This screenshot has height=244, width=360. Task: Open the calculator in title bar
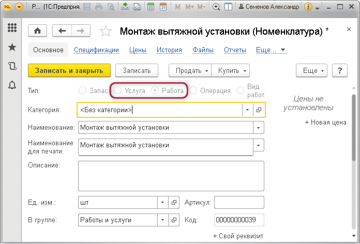(x=151, y=7)
